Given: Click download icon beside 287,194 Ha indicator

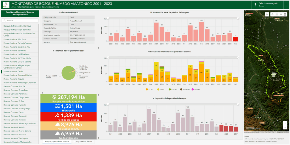Looking at the screenshot, I should click(98, 95).
